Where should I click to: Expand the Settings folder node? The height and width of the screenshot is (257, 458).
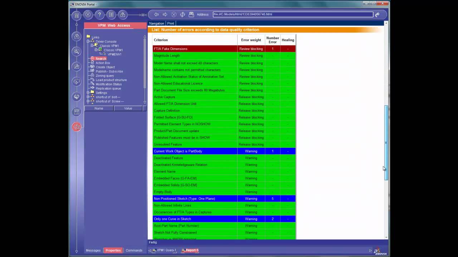(88, 92)
